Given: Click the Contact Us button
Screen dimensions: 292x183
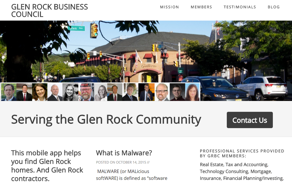Looking at the screenshot, I should 250,120.
